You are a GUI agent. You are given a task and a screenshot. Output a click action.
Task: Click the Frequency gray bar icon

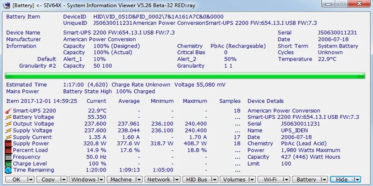pos(8,157)
